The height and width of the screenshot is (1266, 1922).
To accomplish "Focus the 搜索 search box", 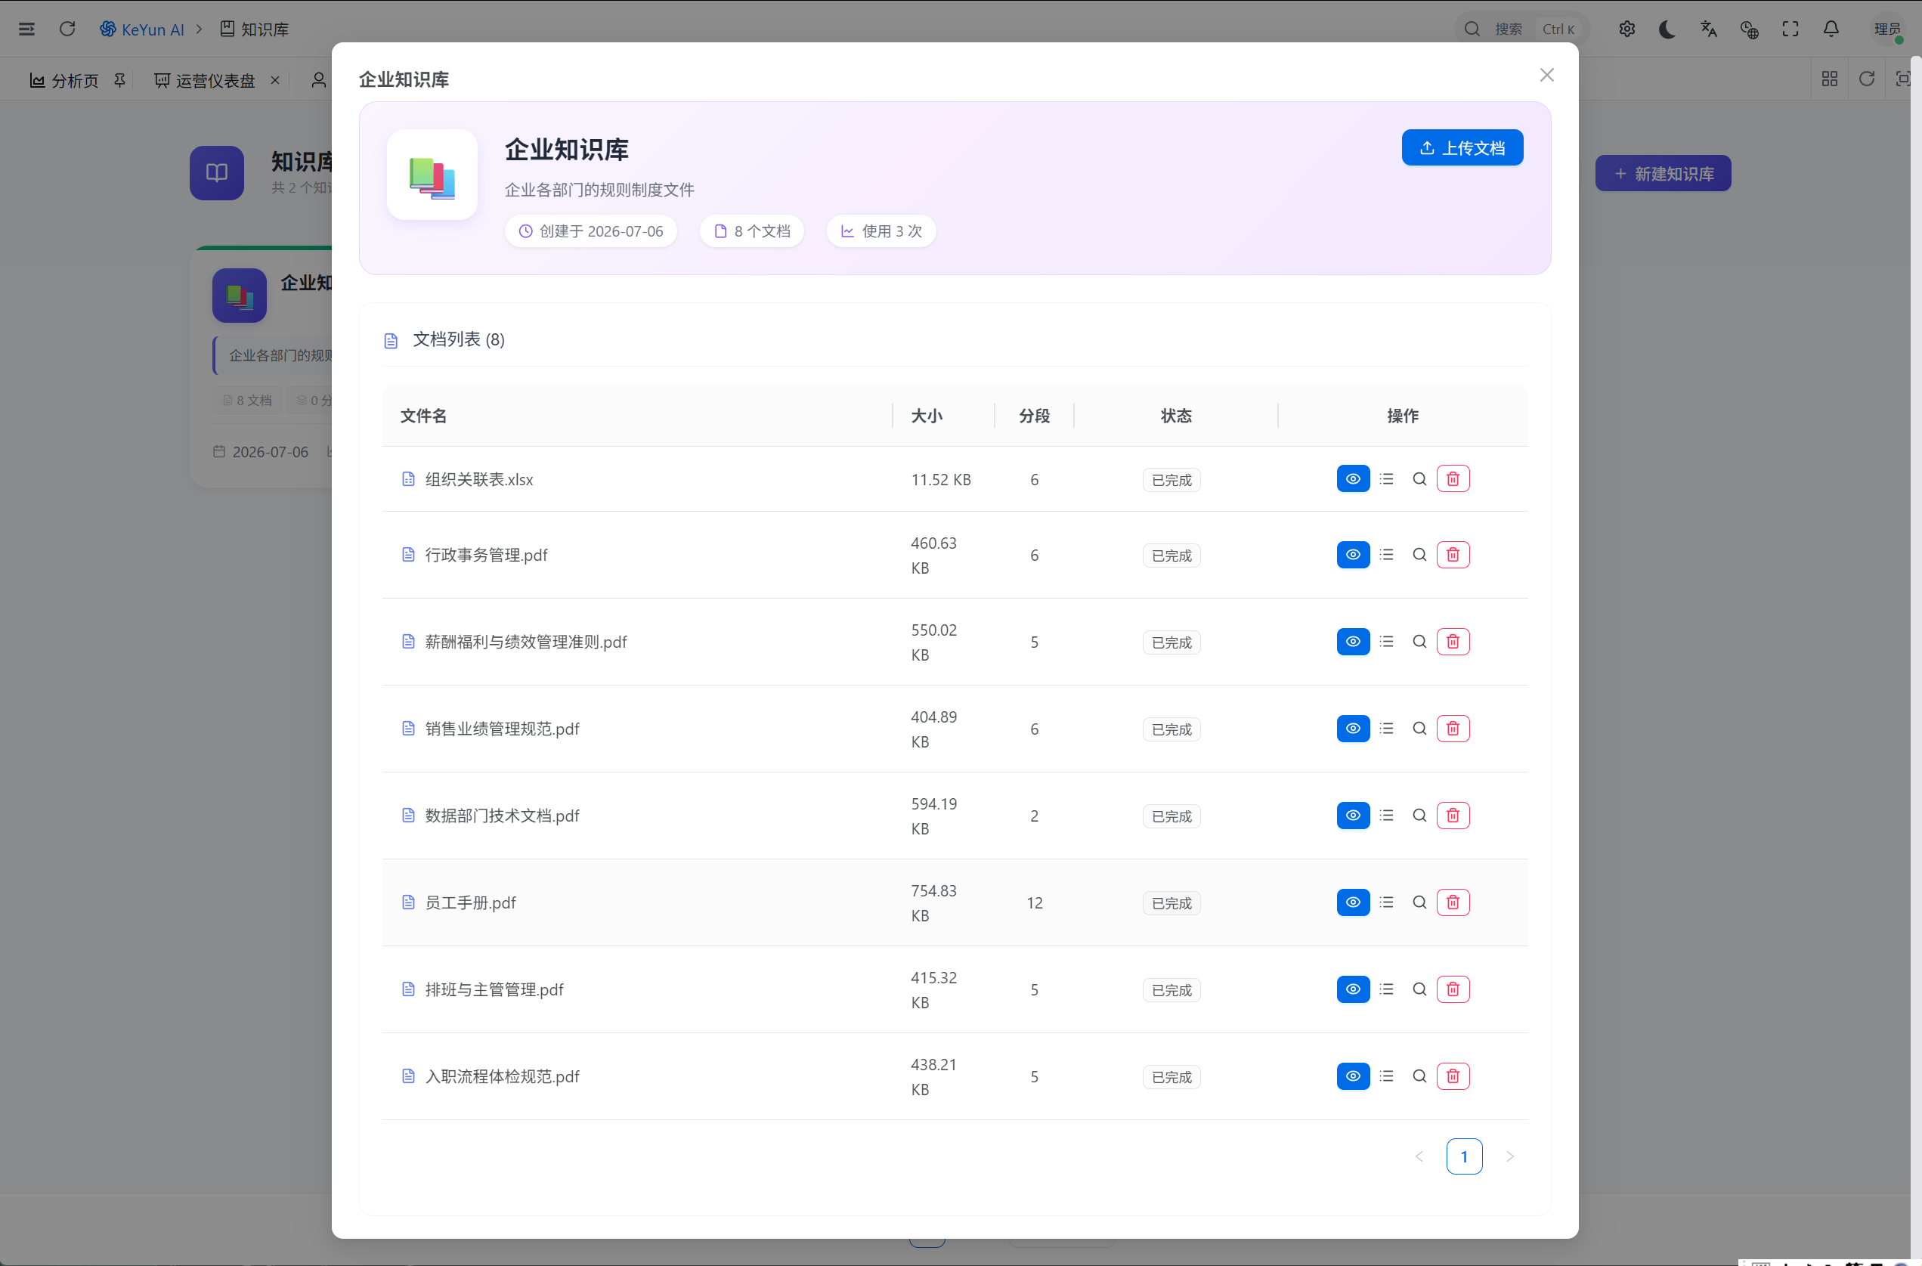I will point(1521,29).
